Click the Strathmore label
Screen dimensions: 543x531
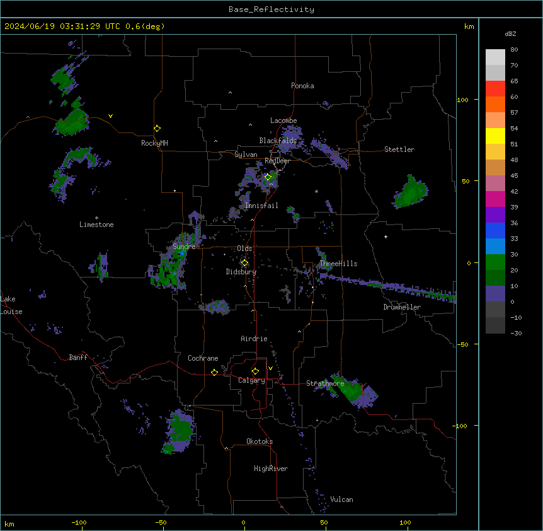[x=325, y=383]
